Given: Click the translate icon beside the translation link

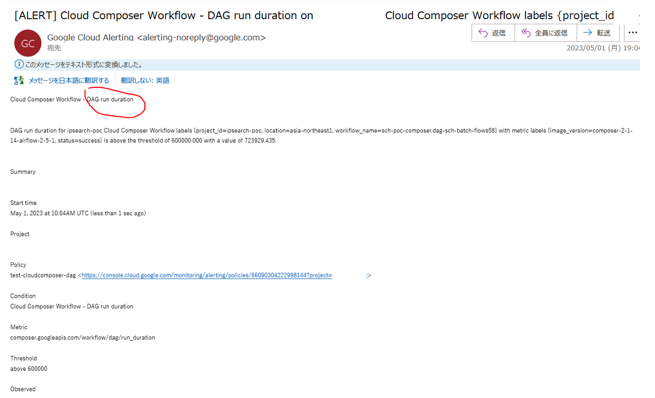Looking at the screenshot, I should pyautogui.click(x=19, y=80).
